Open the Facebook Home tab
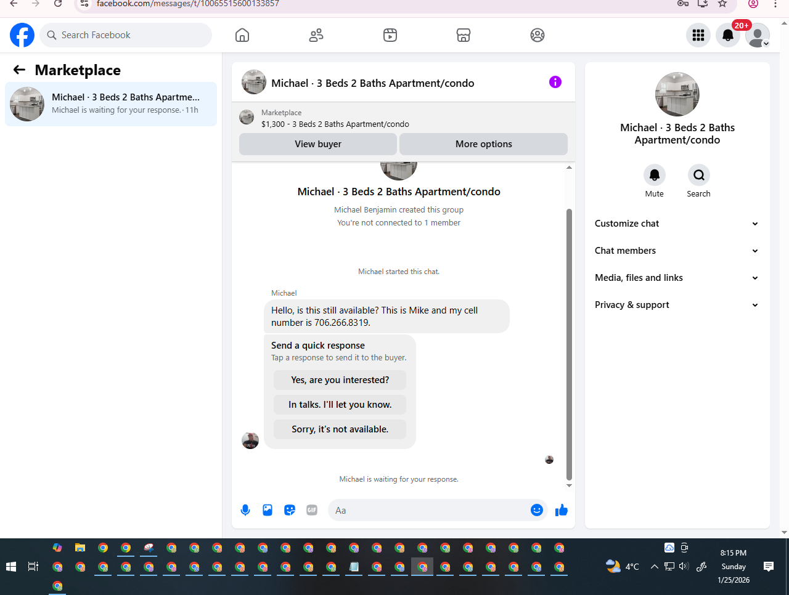Screen dimensions: 789x595 tap(242, 35)
